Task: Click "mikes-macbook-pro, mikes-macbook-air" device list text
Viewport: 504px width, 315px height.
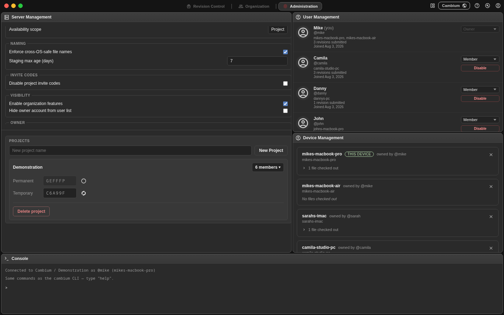Action: [344, 38]
